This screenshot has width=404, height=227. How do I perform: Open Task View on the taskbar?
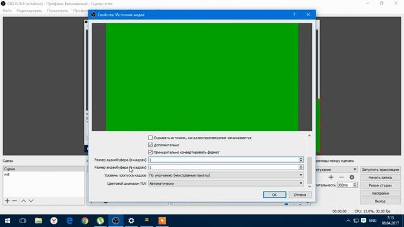tap(23, 221)
